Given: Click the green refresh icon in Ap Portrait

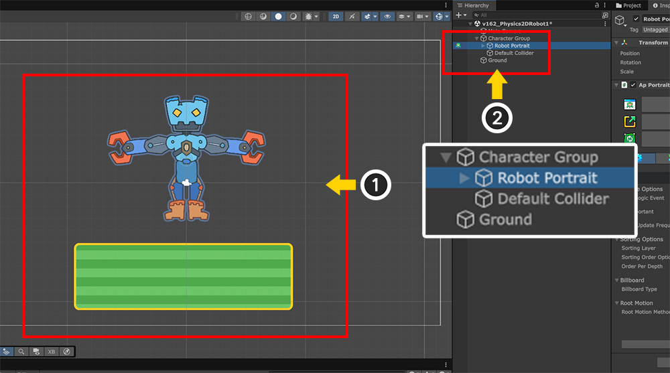Looking at the screenshot, I should [629, 139].
